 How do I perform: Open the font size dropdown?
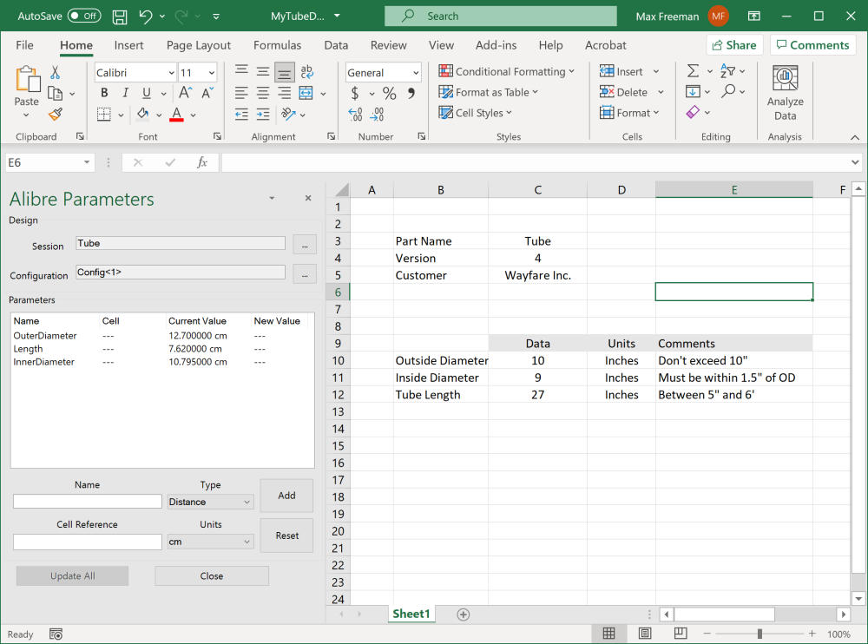click(212, 73)
